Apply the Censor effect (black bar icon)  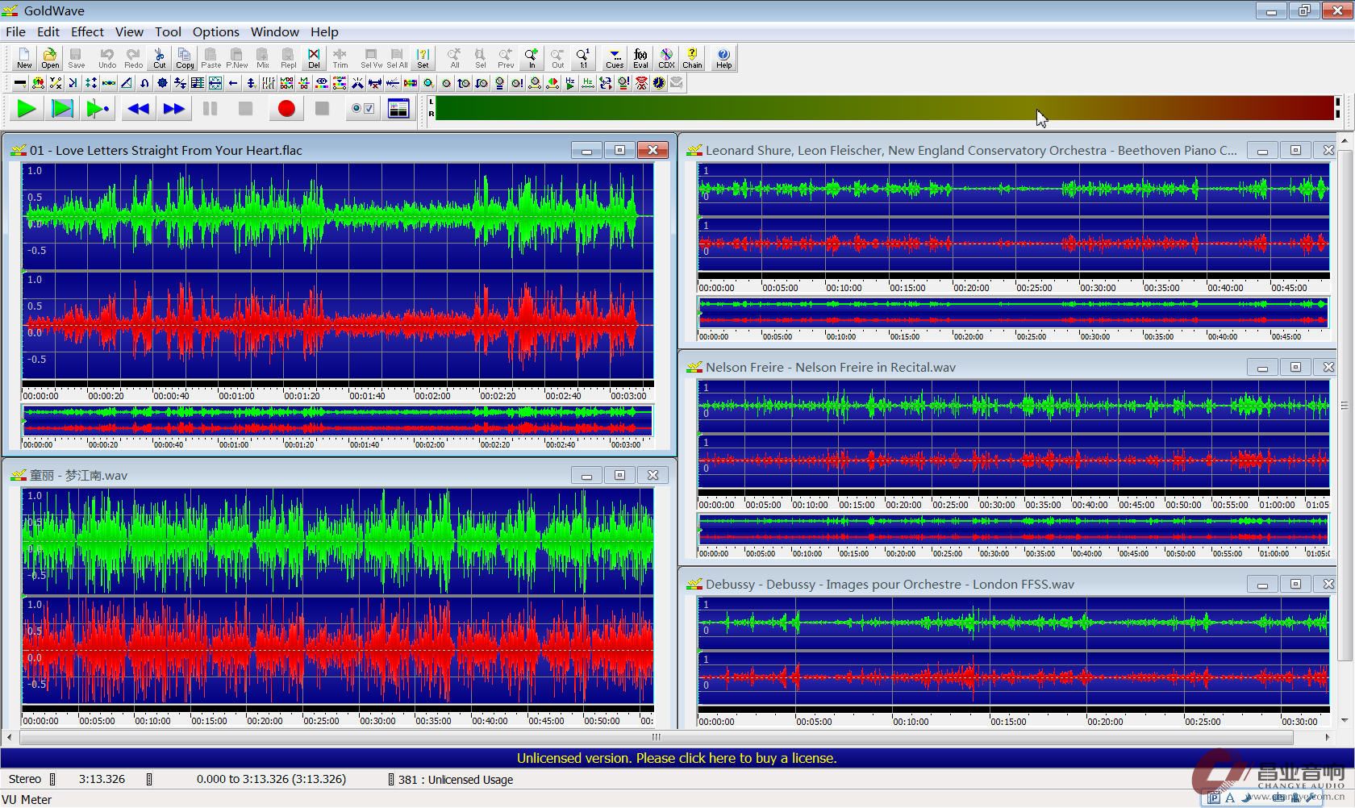(x=20, y=83)
